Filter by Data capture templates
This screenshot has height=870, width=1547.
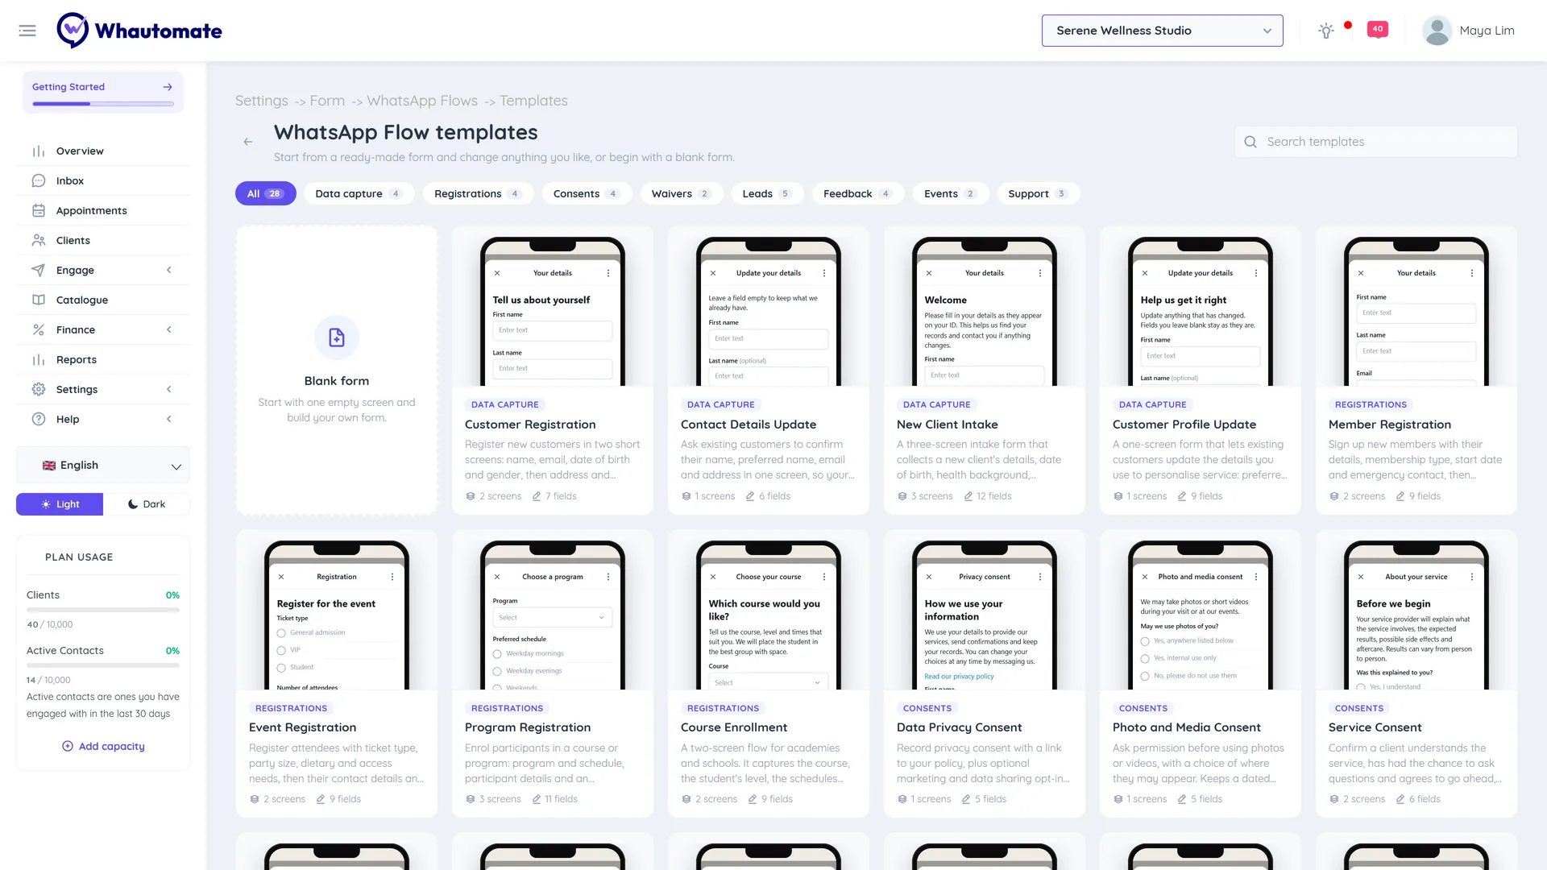click(x=359, y=193)
